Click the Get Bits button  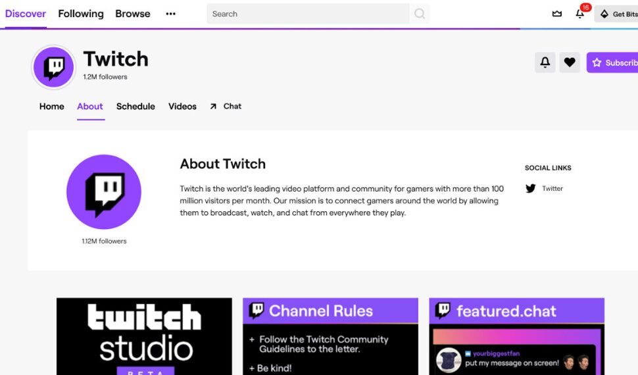pos(618,14)
